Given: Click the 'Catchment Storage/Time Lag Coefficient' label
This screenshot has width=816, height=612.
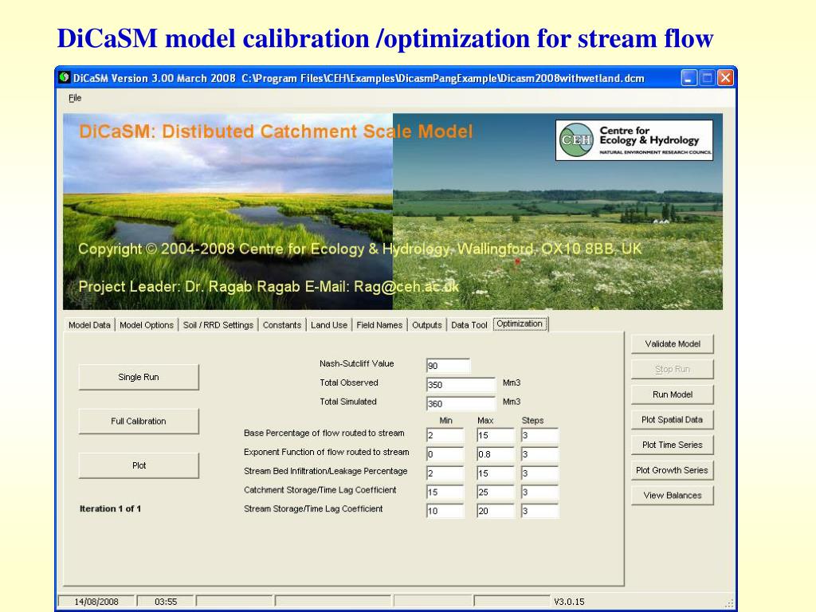Looking at the screenshot, I should 320,490.
